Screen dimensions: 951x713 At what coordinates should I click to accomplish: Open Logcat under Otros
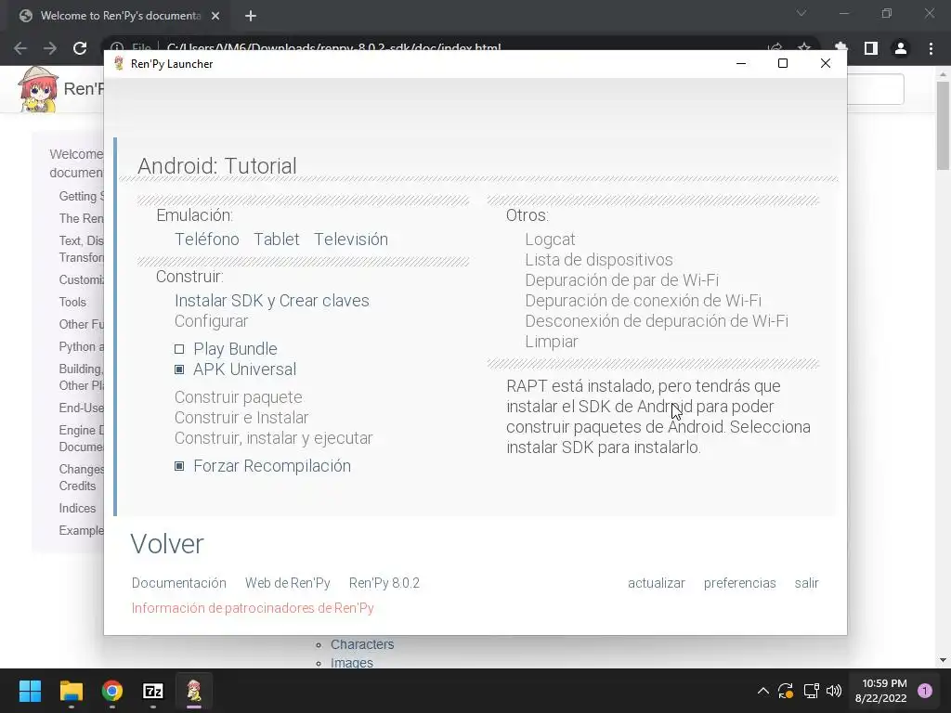pos(550,240)
